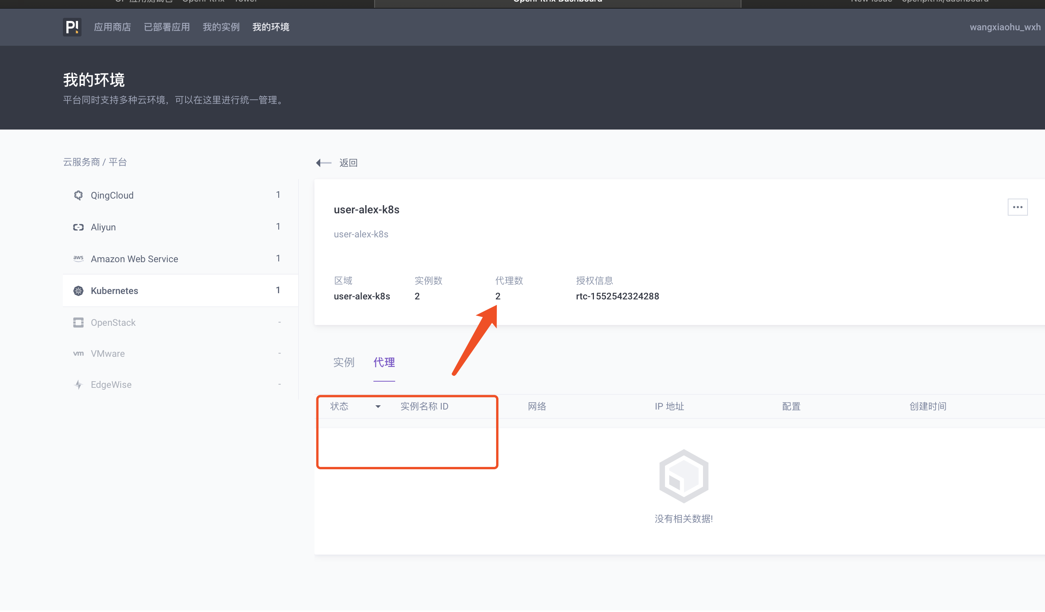Click the Amazon Web Service aws icon

(x=78, y=258)
